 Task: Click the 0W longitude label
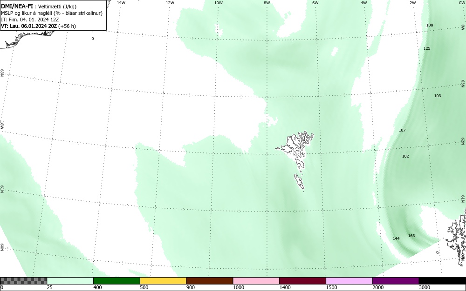(461, 3)
